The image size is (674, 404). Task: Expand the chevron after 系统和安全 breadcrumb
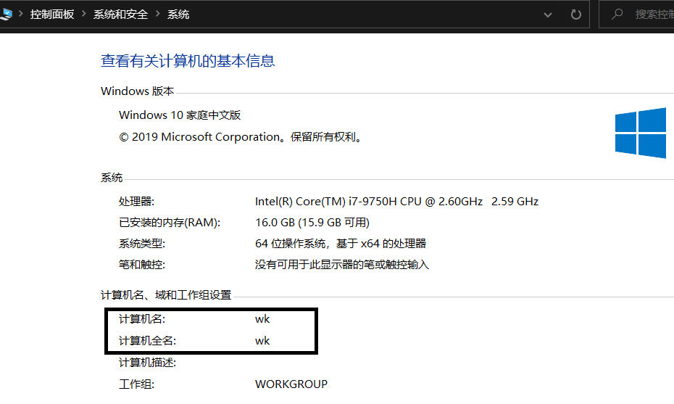[x=158, y=15]
